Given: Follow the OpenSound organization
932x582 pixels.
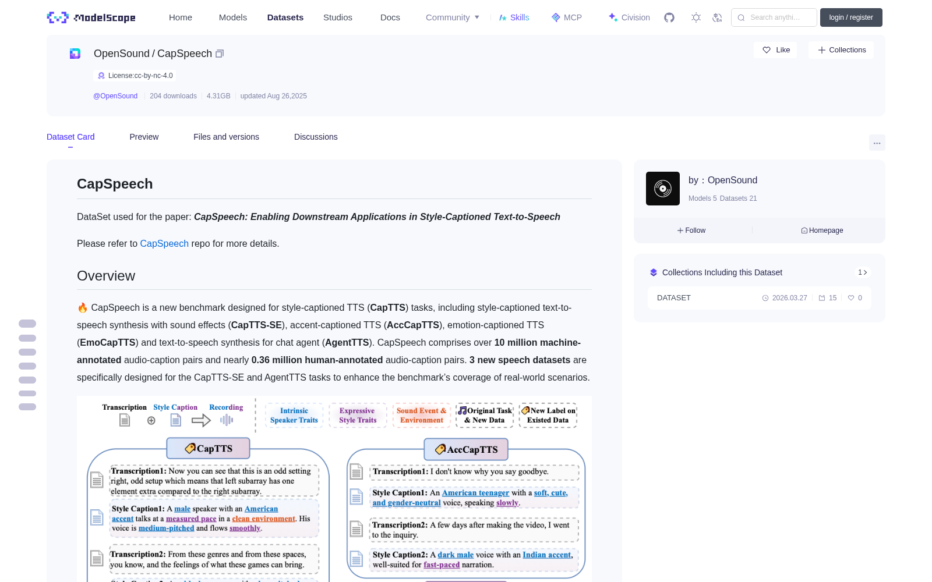Looking at the screenshot, I should pyautogui.click(x=691, y=230).
